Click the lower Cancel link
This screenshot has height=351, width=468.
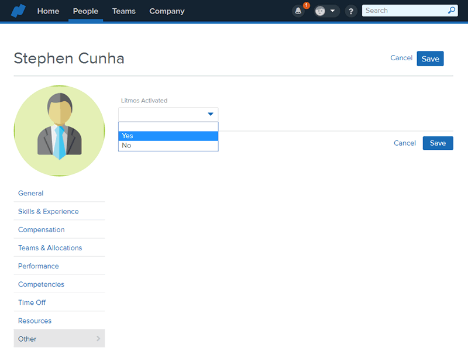coord(404,143)
